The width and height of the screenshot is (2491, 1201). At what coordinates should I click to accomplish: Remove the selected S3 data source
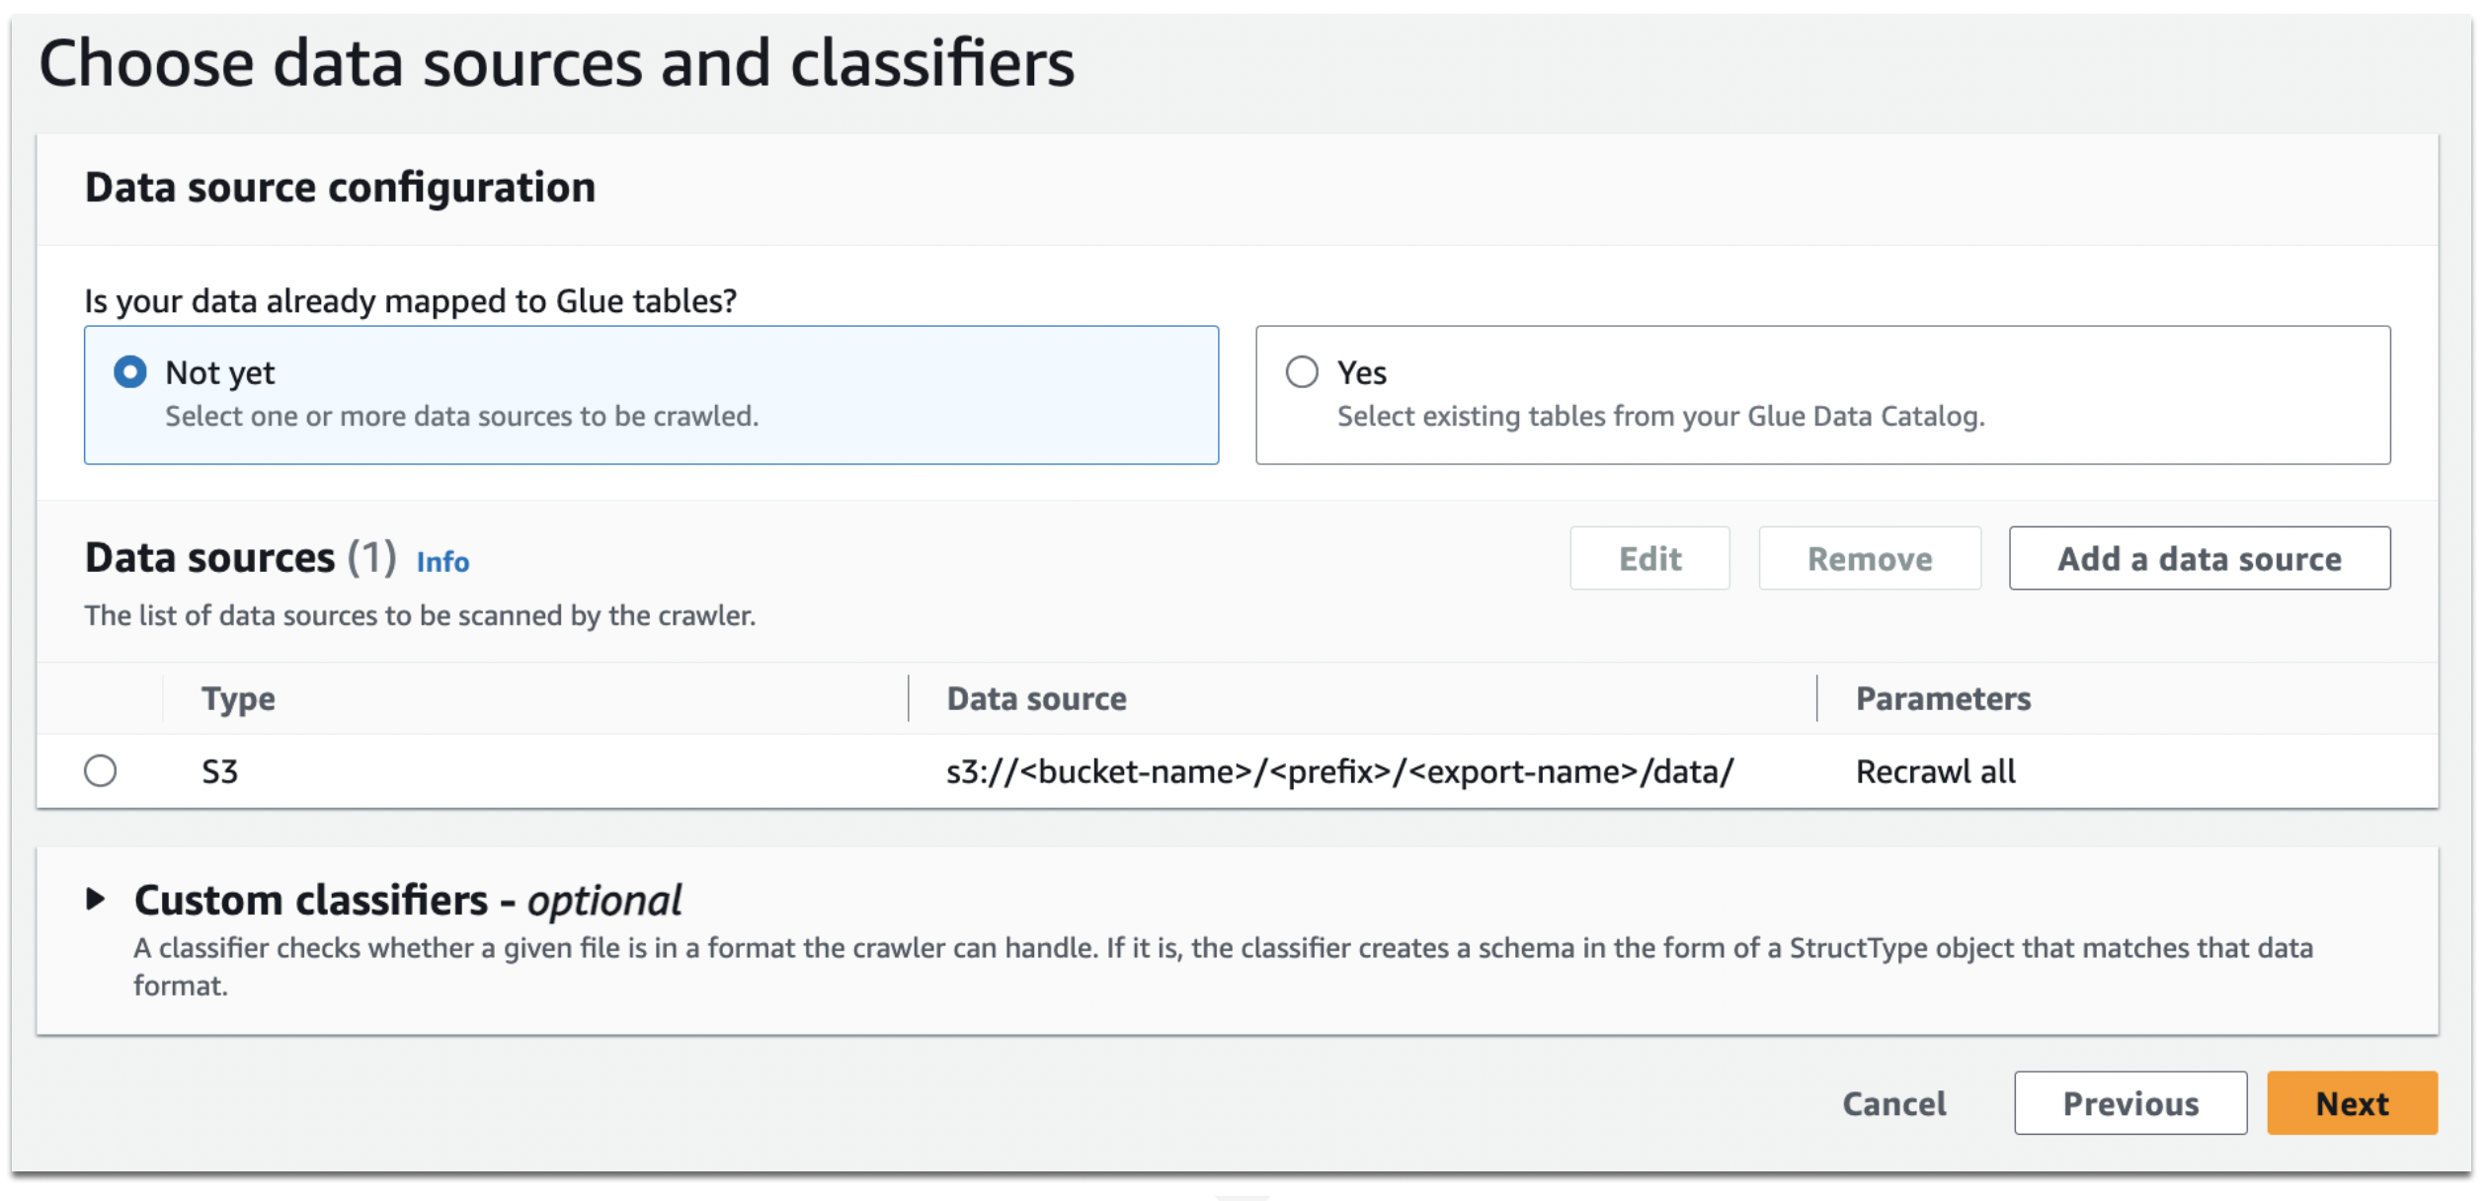(x=1870, y=558)
